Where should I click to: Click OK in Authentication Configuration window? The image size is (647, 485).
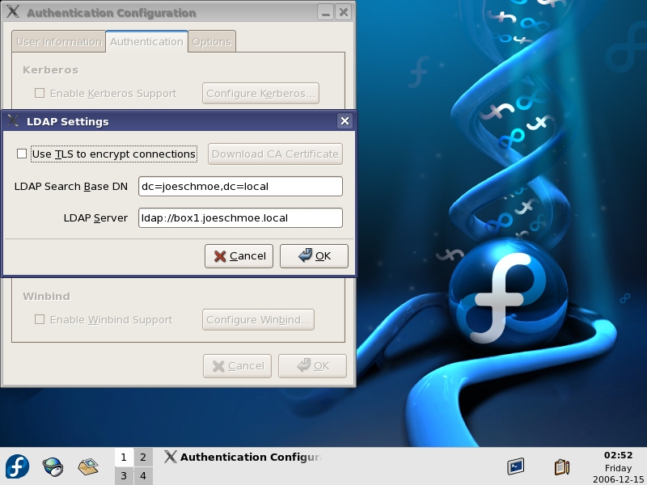312,366
